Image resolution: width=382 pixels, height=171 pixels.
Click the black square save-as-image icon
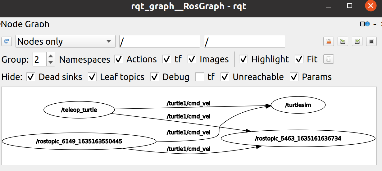click(371, 41)
